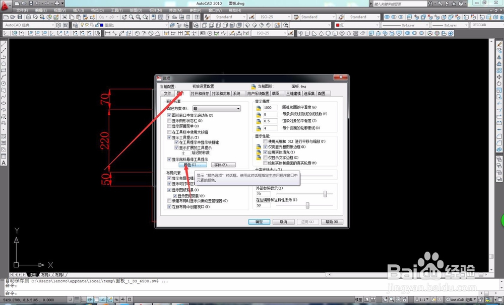The image size is (504, 305).
Task: Check 在工具栏中使用大按钮 checkbox
Action: [x=169, y=132]
